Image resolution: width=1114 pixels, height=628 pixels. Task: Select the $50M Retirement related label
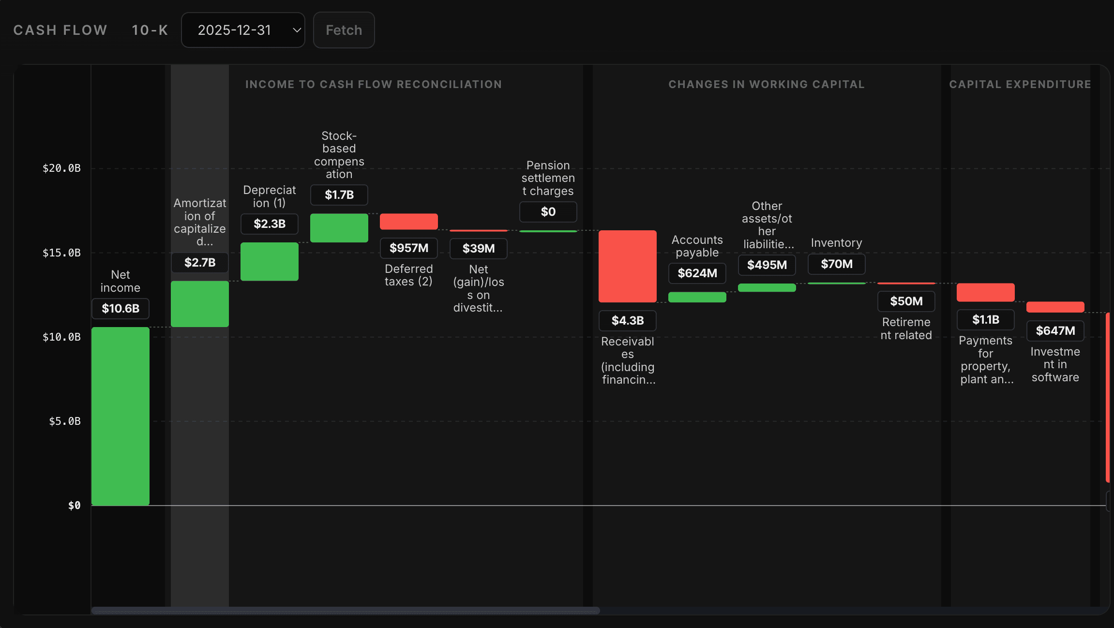point(906,301)
